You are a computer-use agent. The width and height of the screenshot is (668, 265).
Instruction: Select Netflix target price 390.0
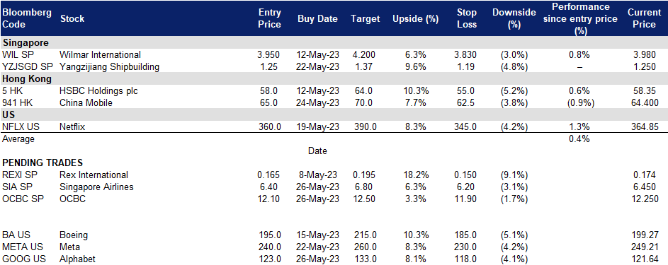click(x=365, y=127)
